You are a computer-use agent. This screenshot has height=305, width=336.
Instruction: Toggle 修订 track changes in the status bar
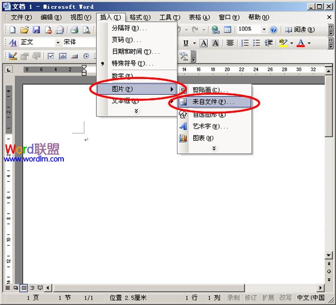[250, 298]
